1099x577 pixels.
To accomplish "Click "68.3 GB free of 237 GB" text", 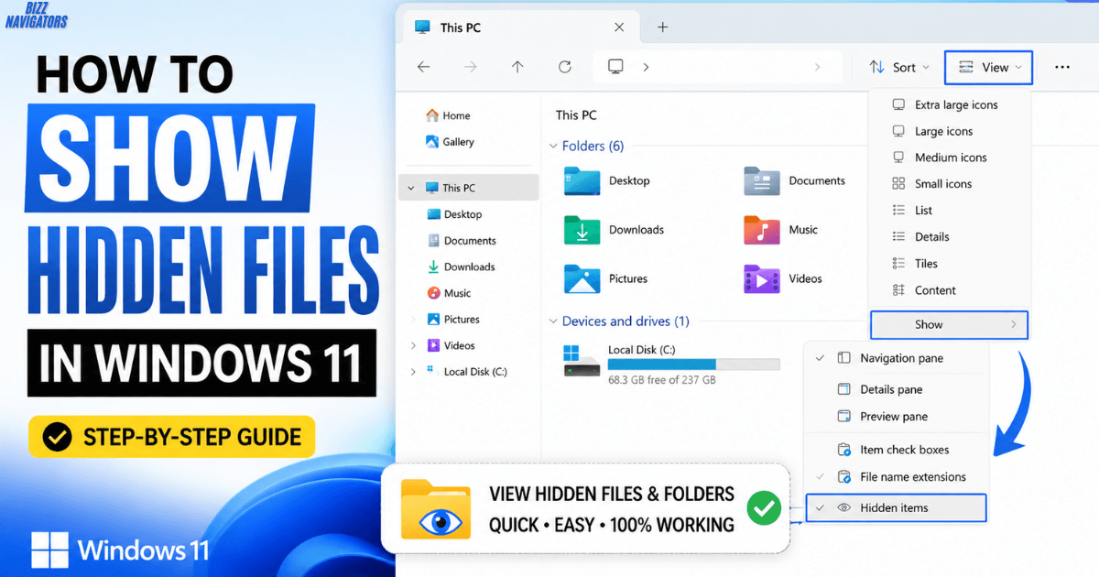I will click(662, 379).
